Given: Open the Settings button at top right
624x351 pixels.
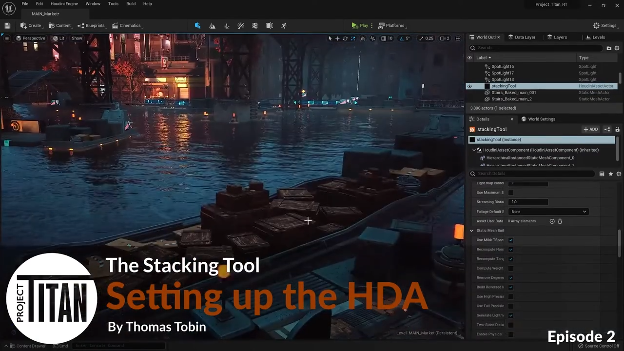Looking at the screenshot, I should (604, 25).
